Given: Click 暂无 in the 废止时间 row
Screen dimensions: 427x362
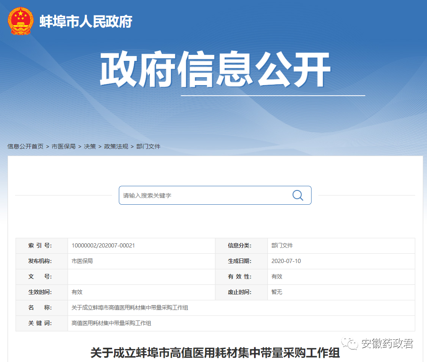Looking at the screenshot, I should pyautogui.click(x=277, y=292).
